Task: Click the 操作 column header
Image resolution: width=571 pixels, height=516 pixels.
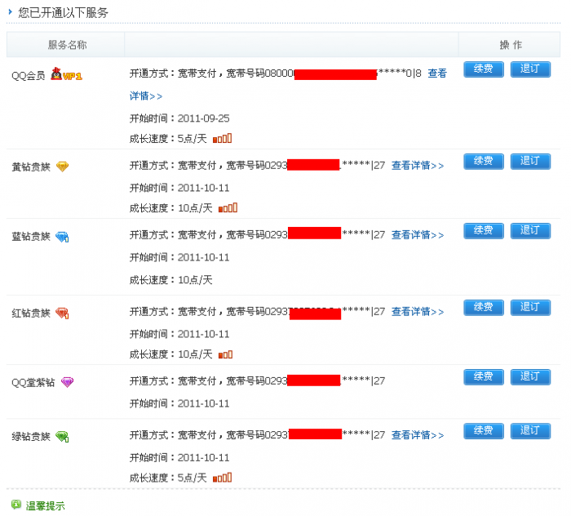Action: 511,45
